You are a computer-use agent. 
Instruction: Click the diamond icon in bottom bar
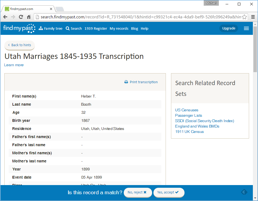244,192
